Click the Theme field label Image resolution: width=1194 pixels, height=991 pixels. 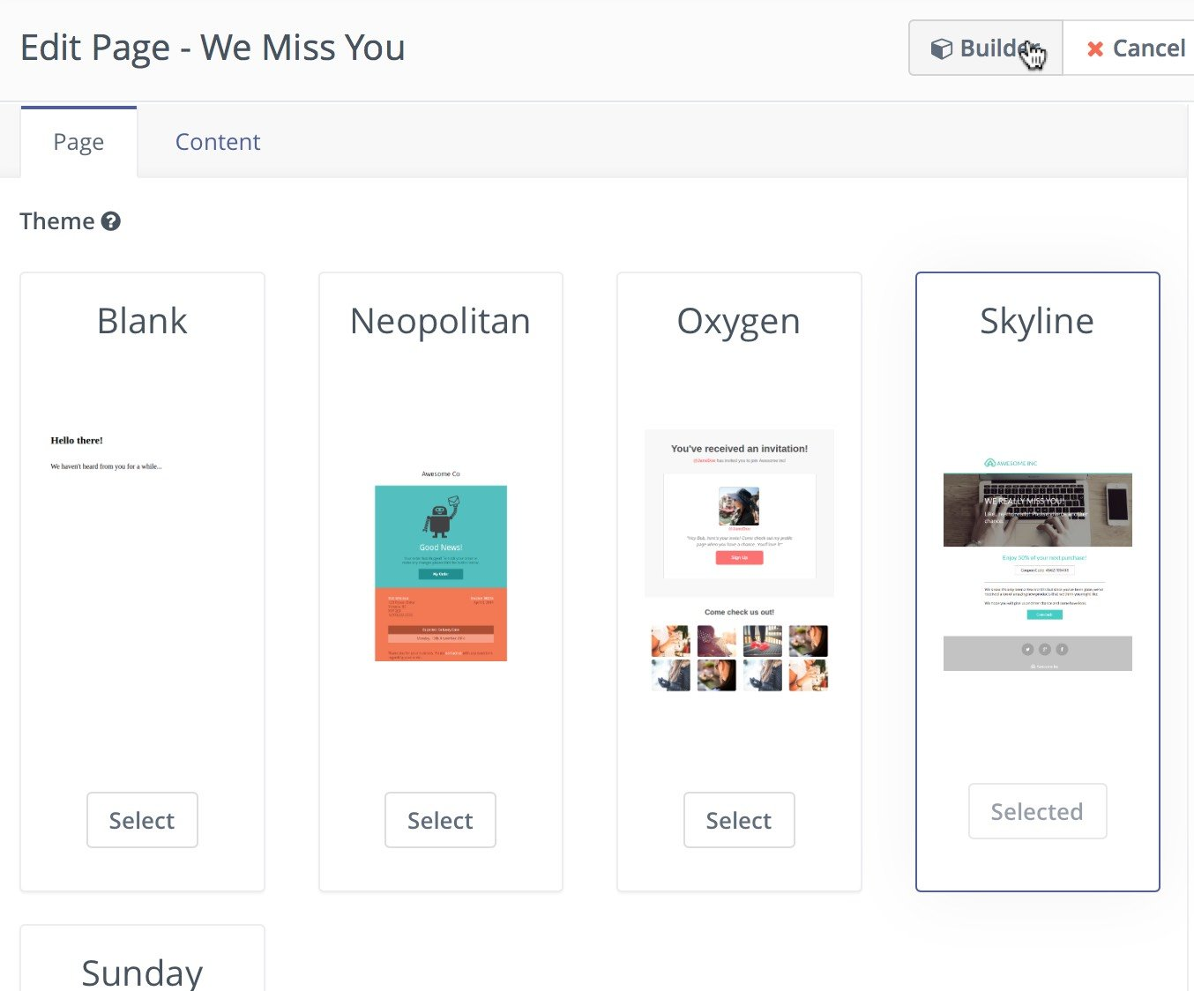pos(57,221)
